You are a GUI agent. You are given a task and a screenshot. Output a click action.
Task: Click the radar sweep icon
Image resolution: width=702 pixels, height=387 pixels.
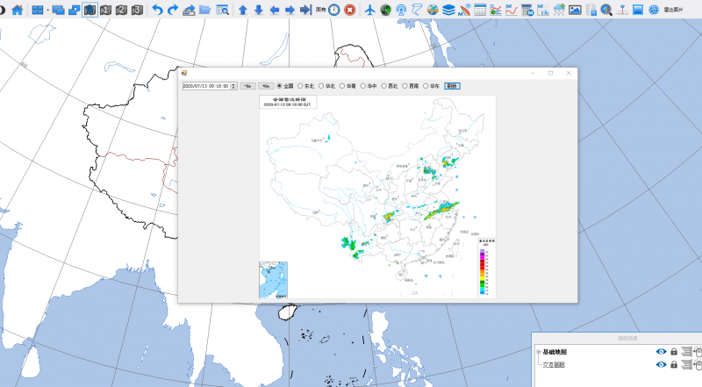coord(386,10)
